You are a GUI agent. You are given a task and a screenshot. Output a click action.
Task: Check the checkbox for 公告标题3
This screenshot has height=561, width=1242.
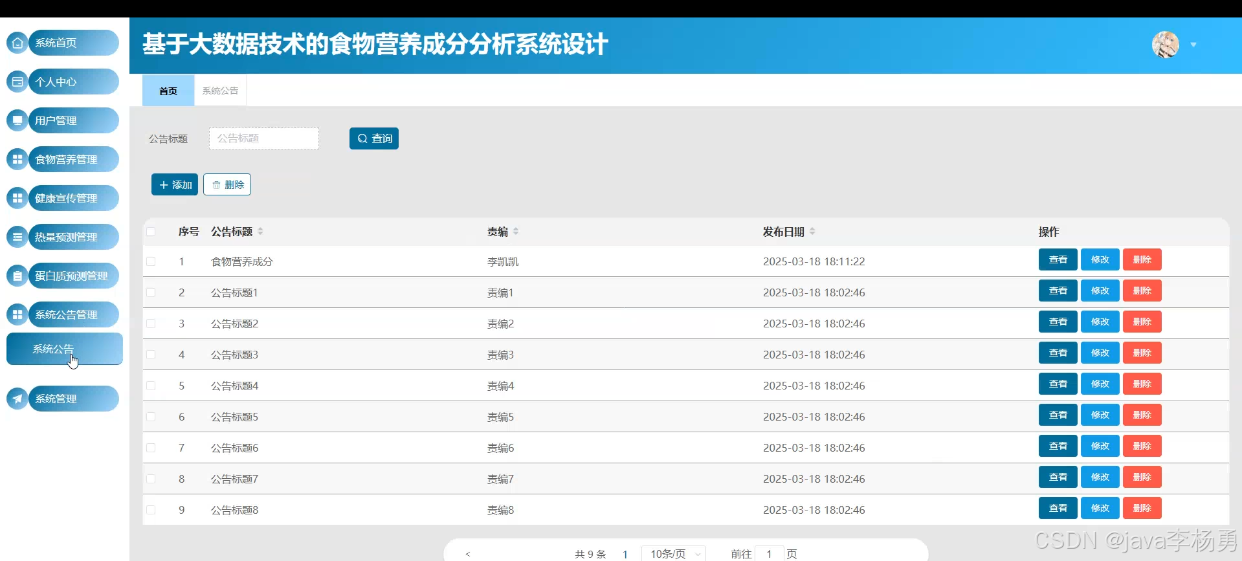(151, 355)
